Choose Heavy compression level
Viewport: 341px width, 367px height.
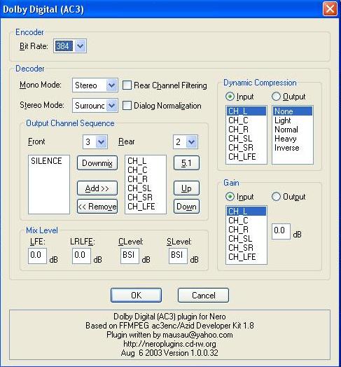point(293,139)
